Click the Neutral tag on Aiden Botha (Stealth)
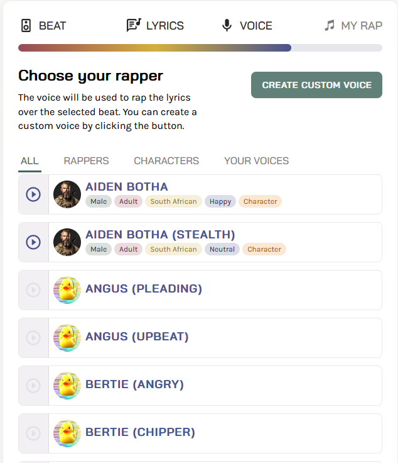The height and width of the screenshot is (463, 398). click(222, 250)
